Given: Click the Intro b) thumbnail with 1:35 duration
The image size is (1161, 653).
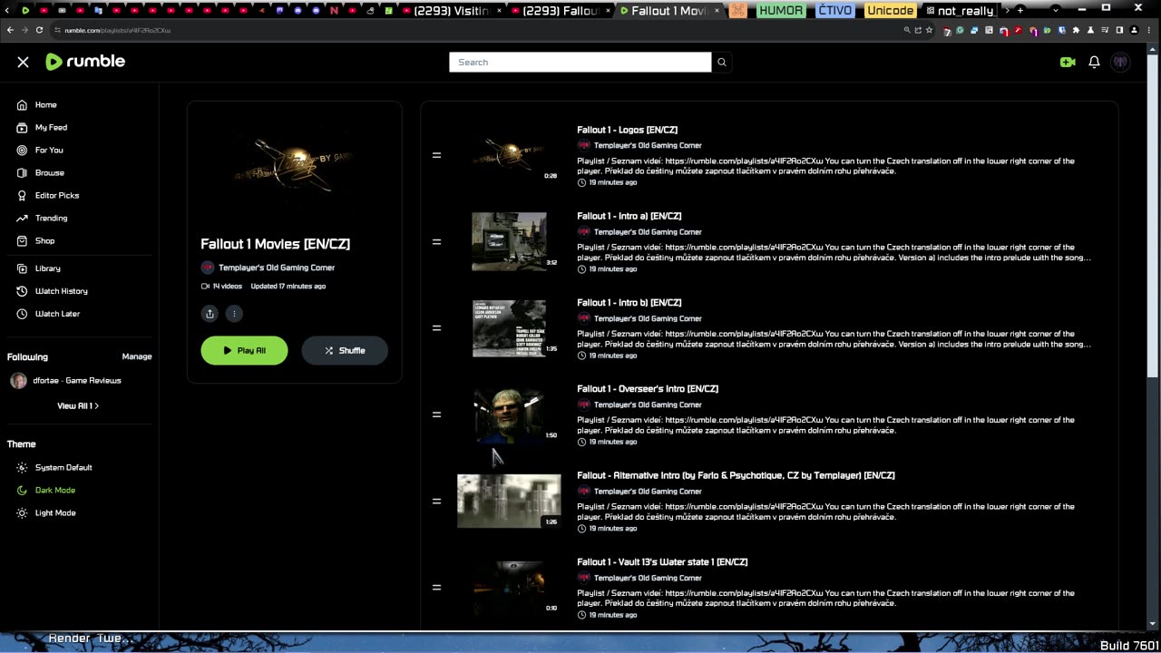Looking at the screenshot, I should (509, 328).
